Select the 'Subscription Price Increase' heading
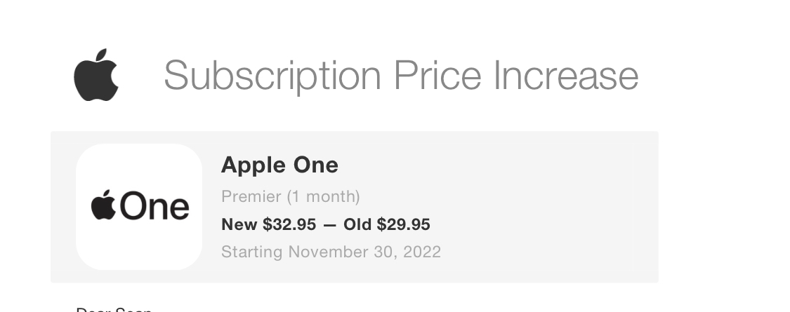 click(401, 76)
